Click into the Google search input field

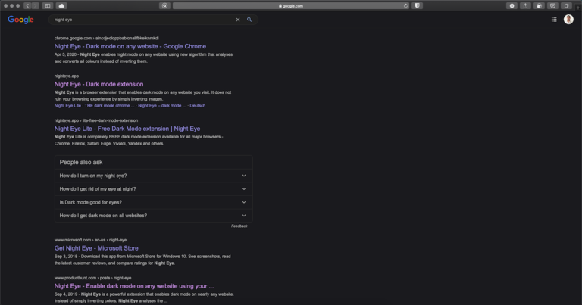143,20
